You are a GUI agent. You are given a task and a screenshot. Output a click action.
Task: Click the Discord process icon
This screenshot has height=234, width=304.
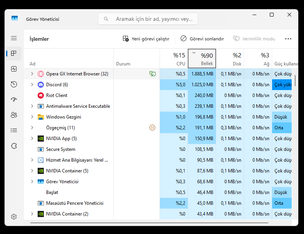point(41,85)
